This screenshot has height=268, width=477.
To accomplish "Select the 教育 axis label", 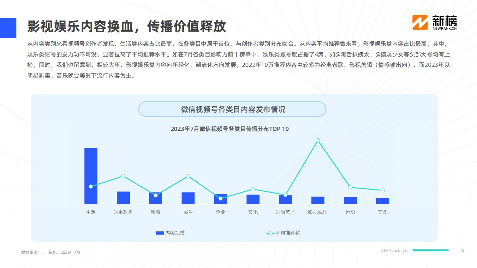I will 156,212.
